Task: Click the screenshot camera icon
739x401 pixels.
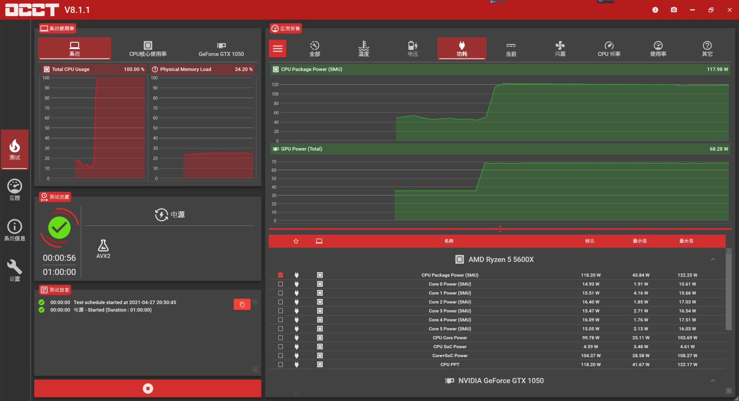Action: click(674, 10)
